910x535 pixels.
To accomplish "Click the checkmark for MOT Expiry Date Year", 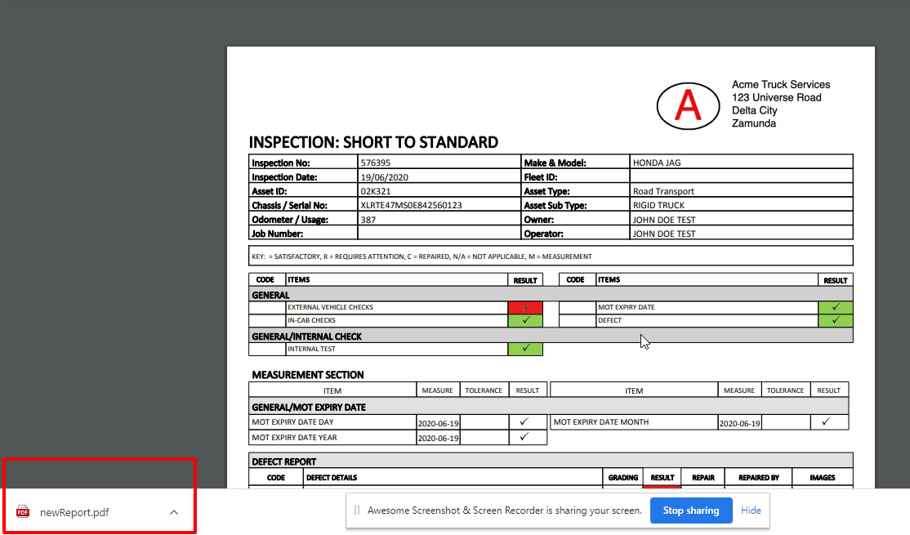I will (524, 436).
